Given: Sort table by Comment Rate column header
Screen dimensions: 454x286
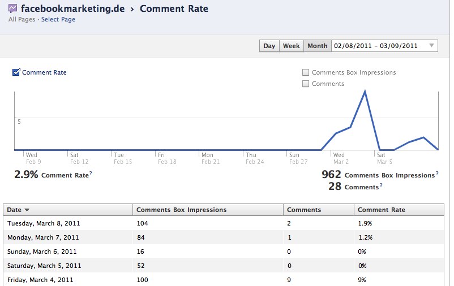Looking at the screenshot, I should (381, 210).
